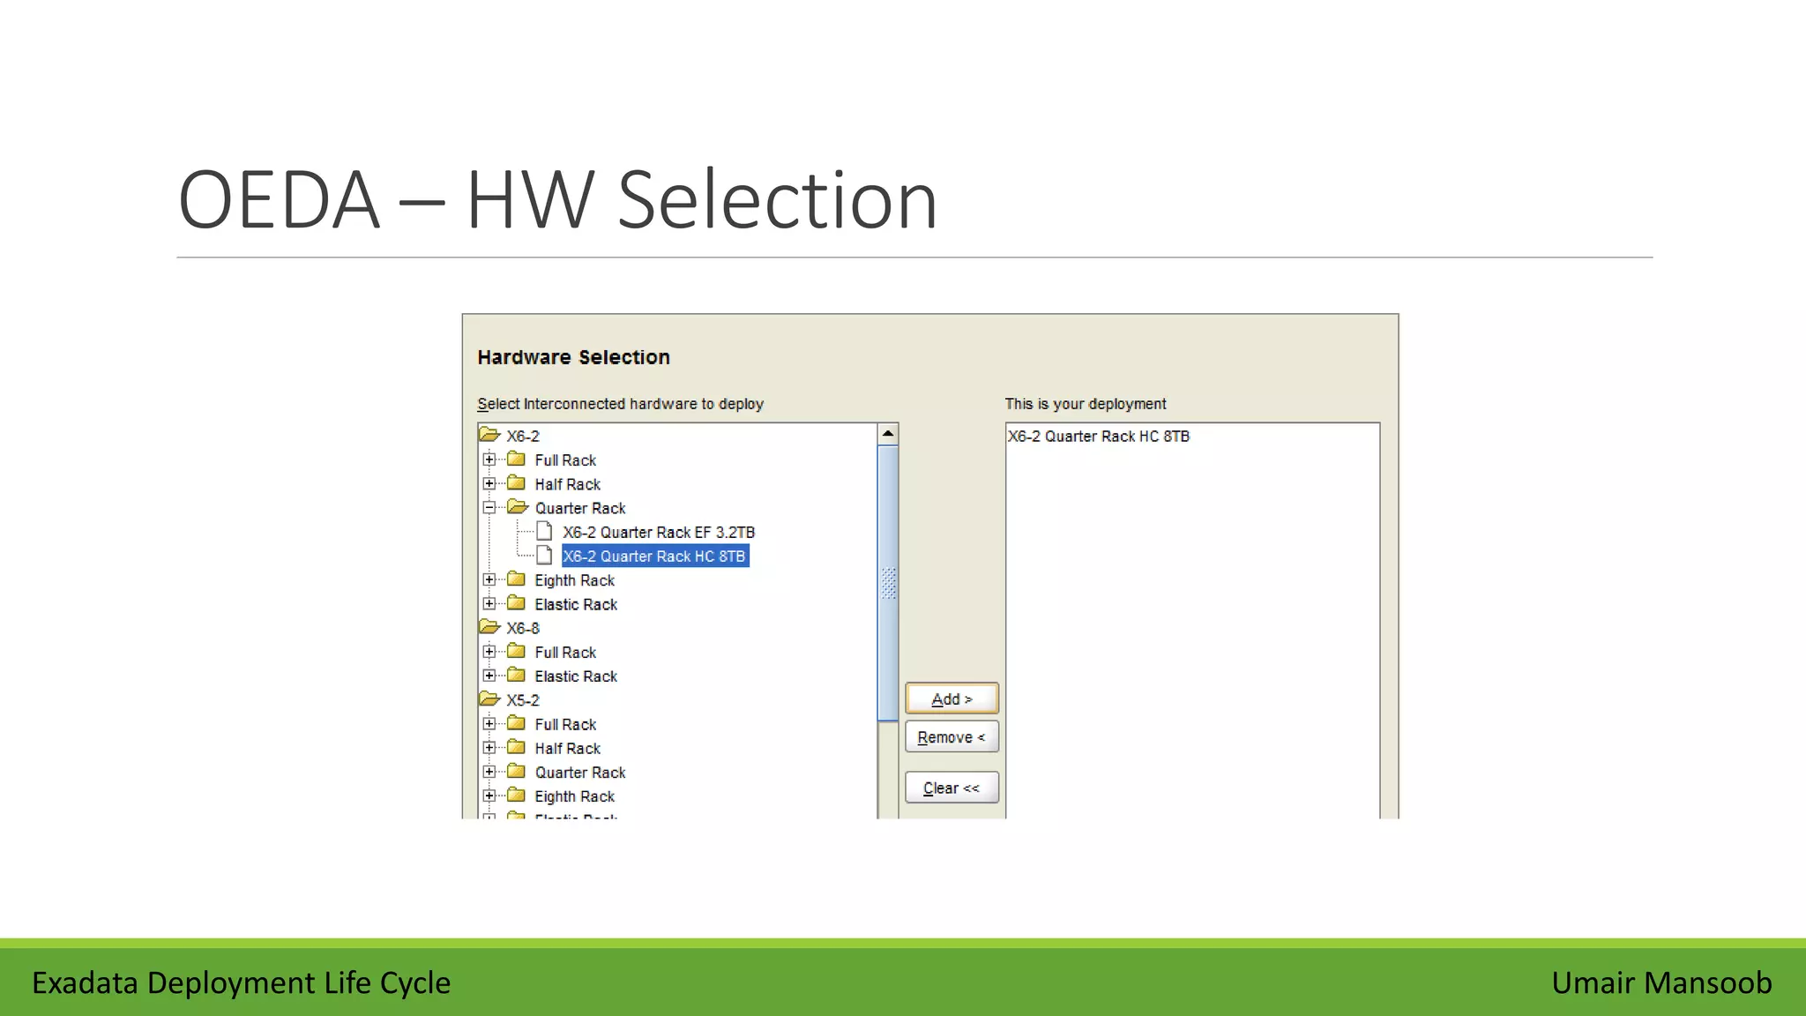Click the Clear << button

(x=952, y=788)
